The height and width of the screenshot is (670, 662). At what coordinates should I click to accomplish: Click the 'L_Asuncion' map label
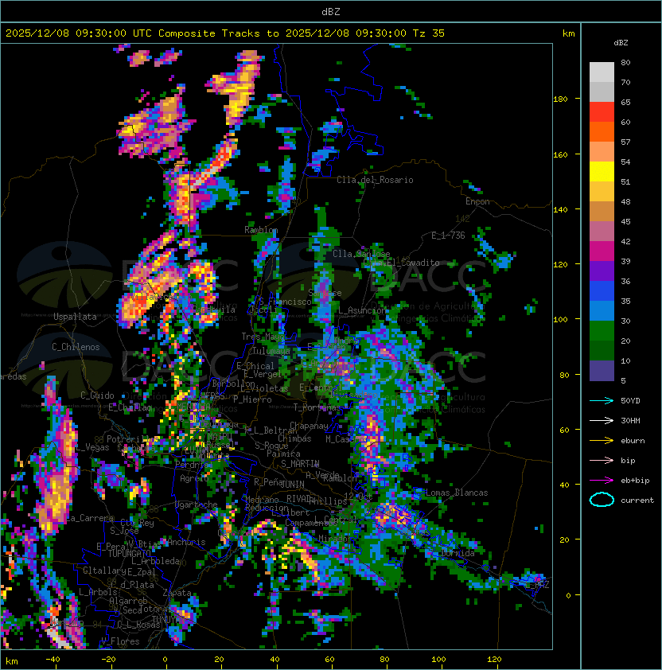coord(362,310)
